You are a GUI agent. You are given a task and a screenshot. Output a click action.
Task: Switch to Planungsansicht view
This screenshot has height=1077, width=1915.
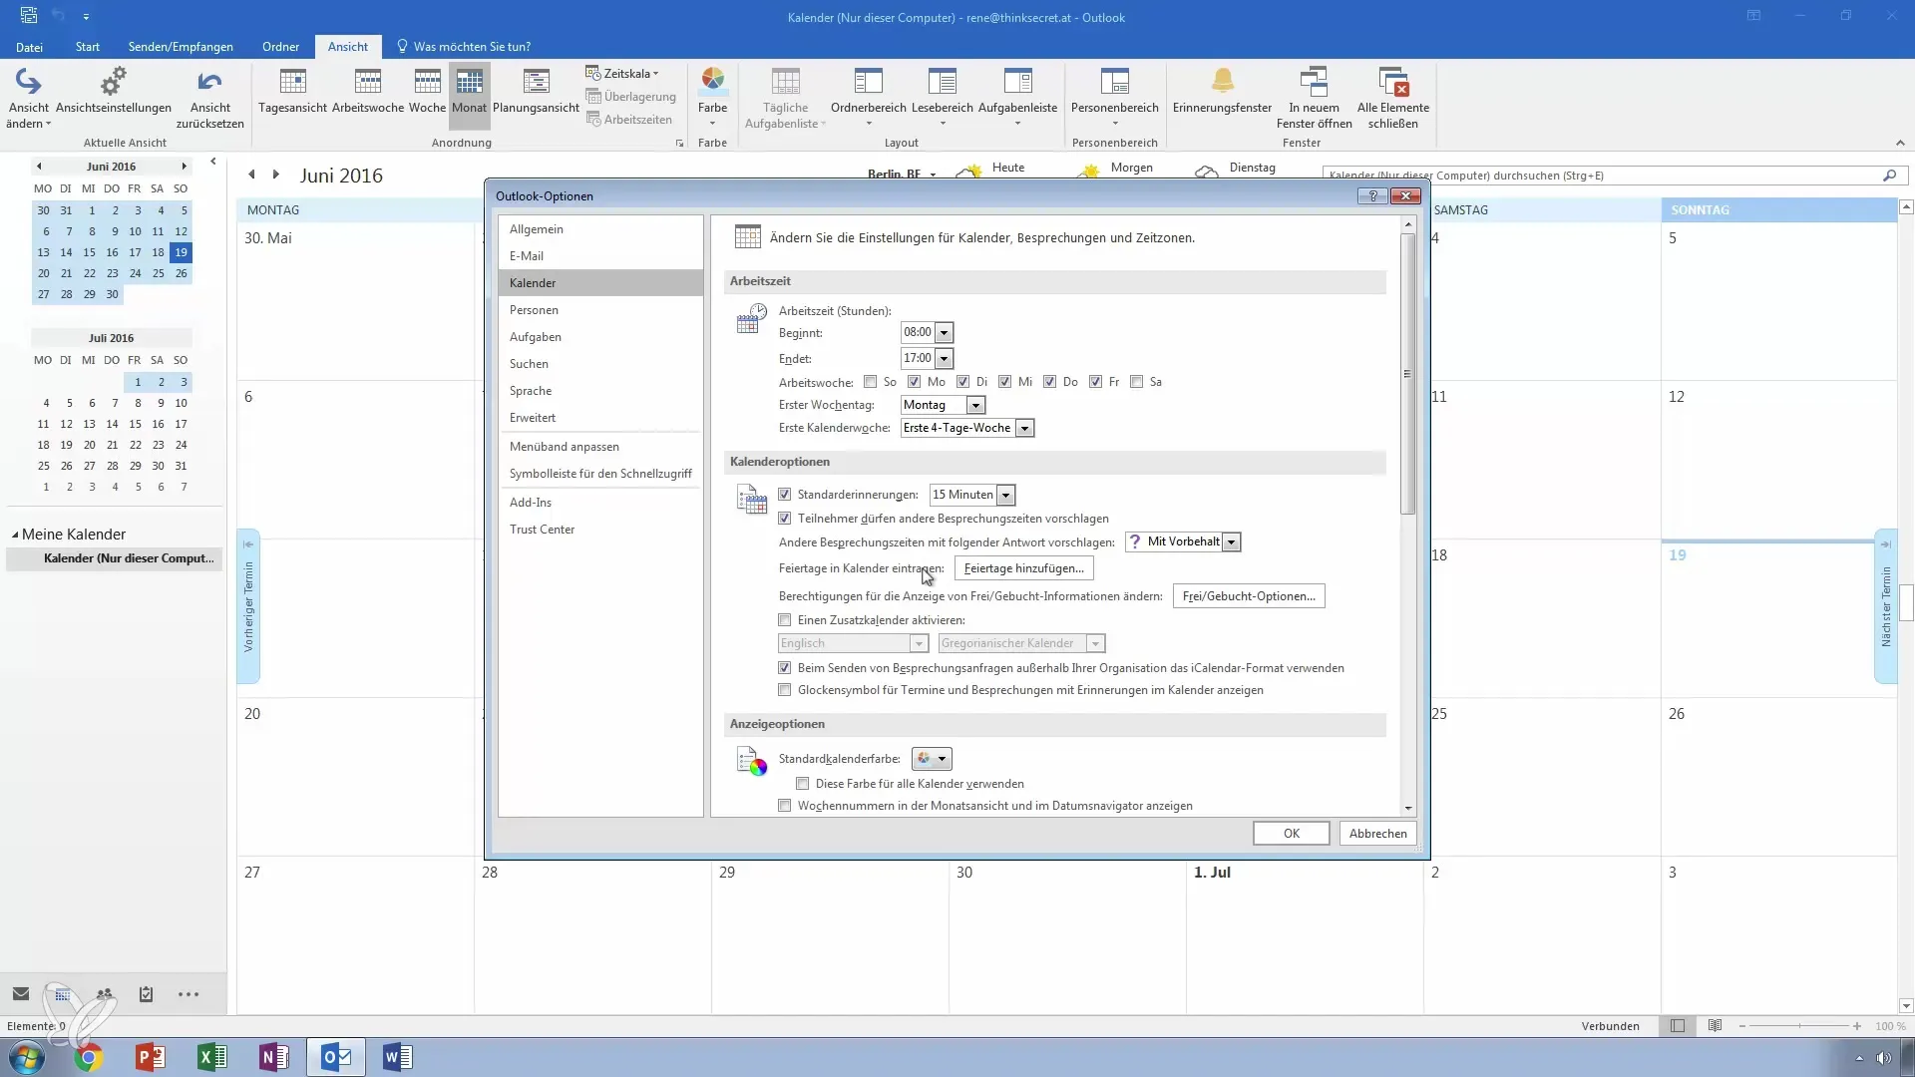[x=536, y=90]
